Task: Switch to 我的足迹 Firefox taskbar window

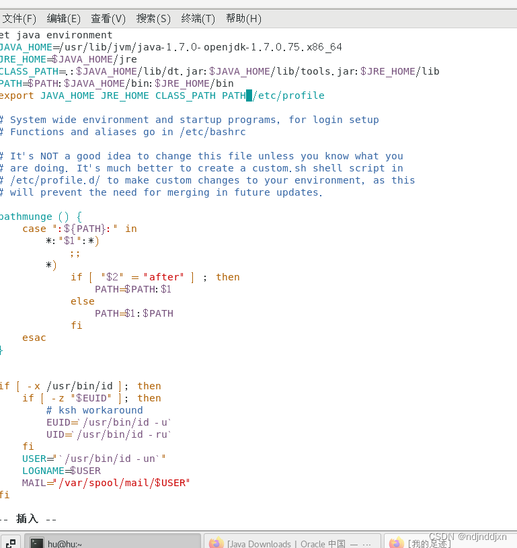Action: [x=450, y=542]
